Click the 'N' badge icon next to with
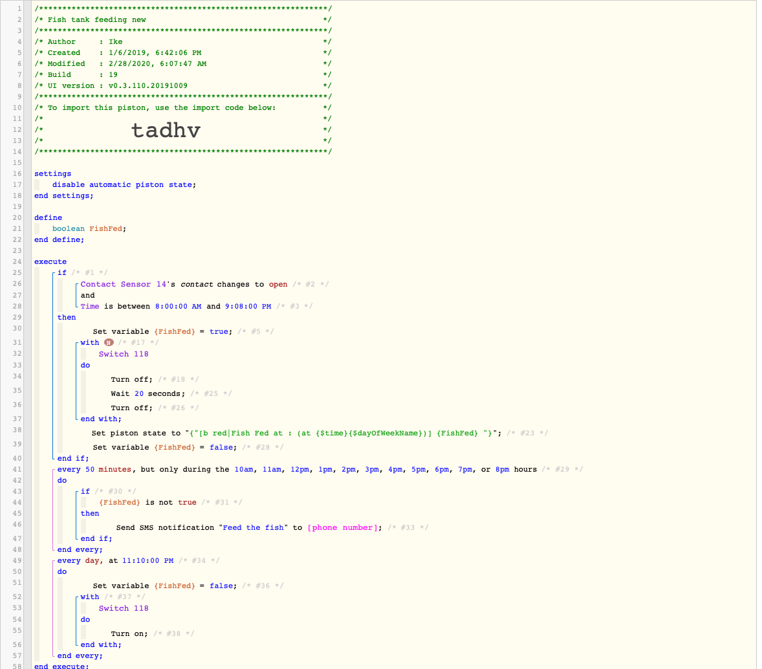 [109, 343]
